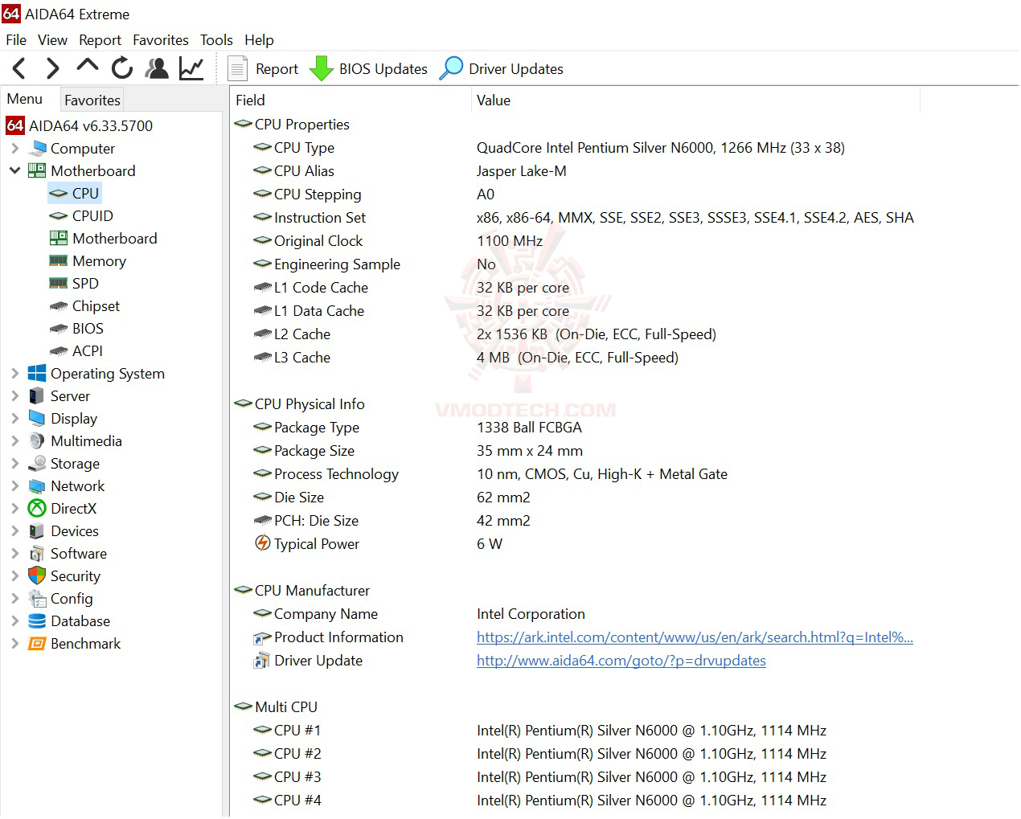Image resolution: width=1021 pixels, height=819 pixels.
Task: Click the Server tower icon
Action: [x=37, y=396]
